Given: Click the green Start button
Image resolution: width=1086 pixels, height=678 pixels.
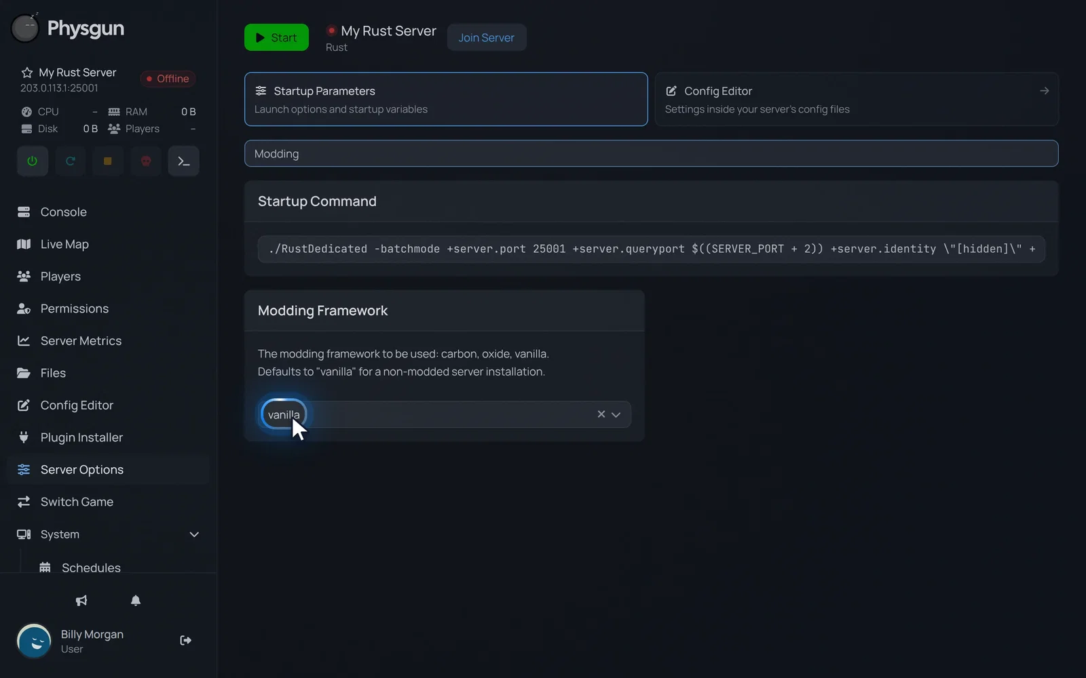Looking at the screenshot, I should click(276, 37).
